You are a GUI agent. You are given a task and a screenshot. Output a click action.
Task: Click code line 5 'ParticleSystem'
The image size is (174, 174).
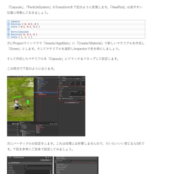tap(20, 32)
